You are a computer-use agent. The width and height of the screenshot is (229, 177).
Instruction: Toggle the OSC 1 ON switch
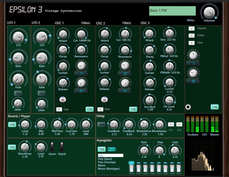[x=89, y=109]
